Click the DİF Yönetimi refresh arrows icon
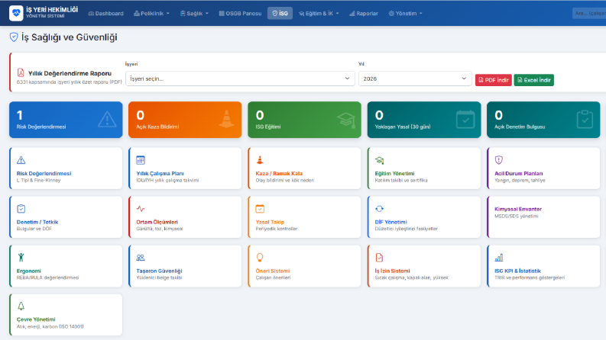Screen dimensions: 606x340 pyautogui.click(x=380, y=209)
